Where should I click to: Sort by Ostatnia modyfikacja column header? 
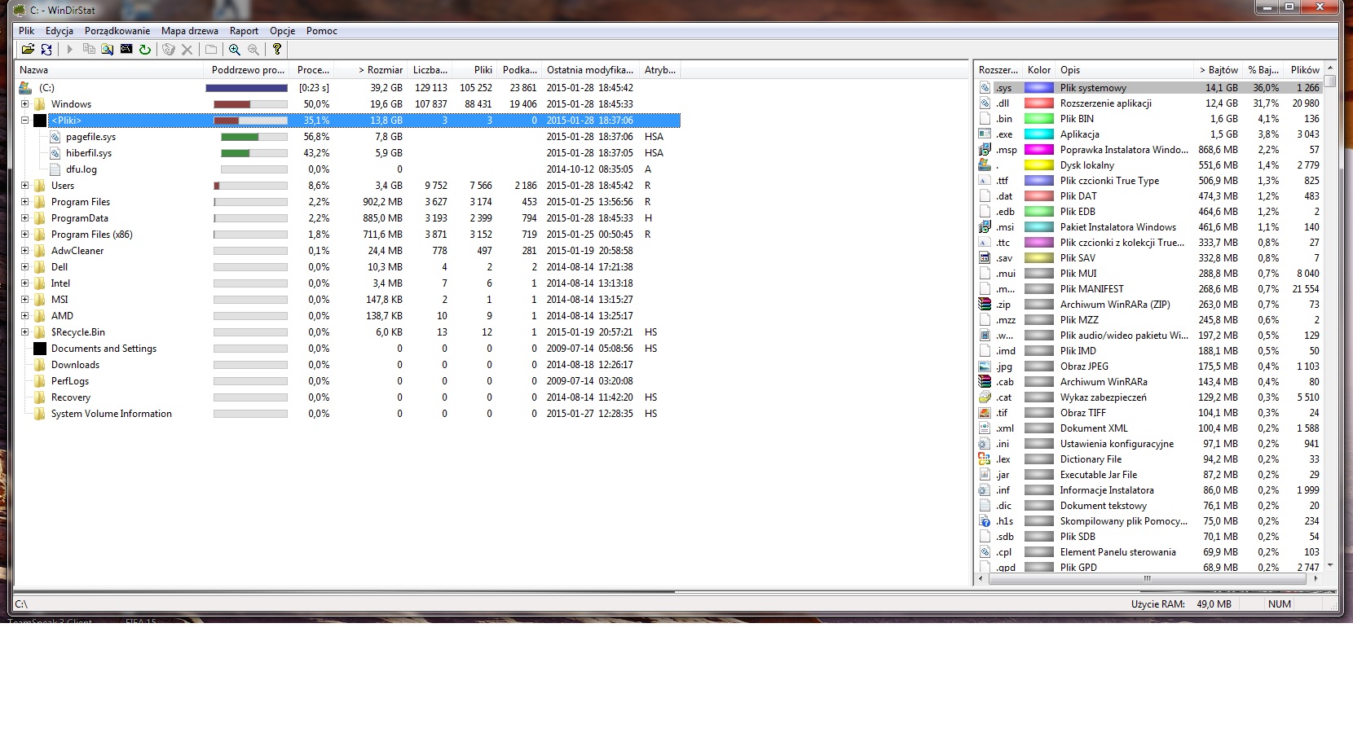(x=590, y=70)
